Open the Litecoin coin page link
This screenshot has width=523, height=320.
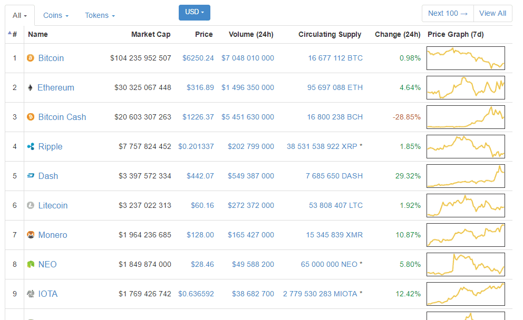(x=53, y=205)
